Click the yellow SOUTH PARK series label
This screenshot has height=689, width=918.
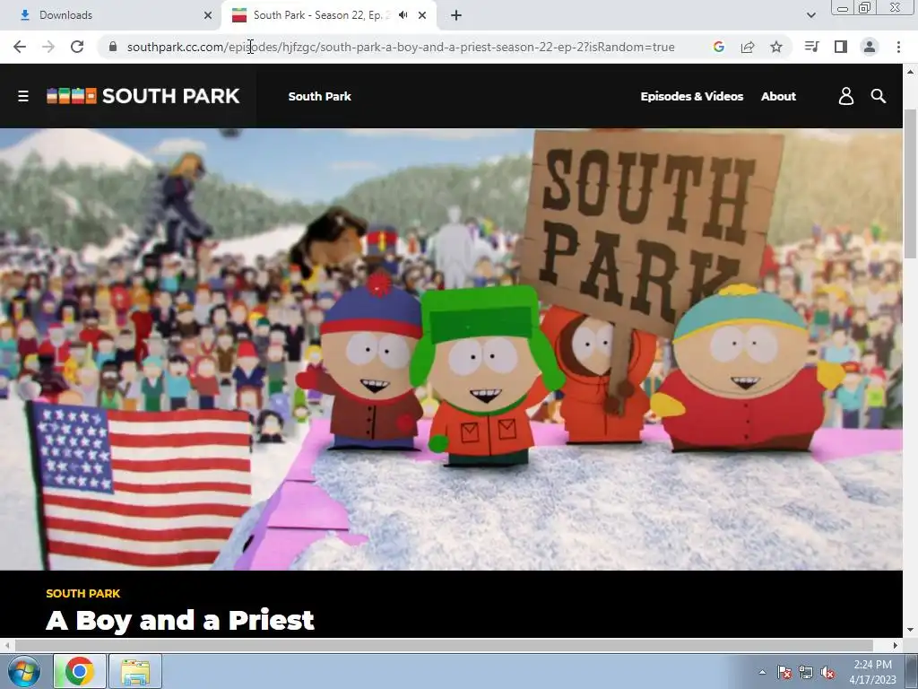(x=83, y=594)
